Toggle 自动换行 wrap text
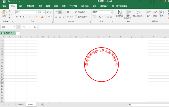This screenshot has width=169, height=107. click(x=80, y=12)
